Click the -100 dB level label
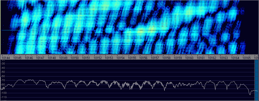 (x=3, y=93)
